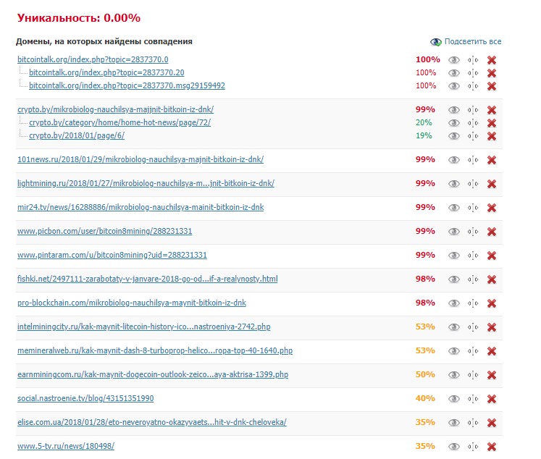
Task: Open social.nastroenie.tv/blog/43151351990 link
Action: point(85,398)
